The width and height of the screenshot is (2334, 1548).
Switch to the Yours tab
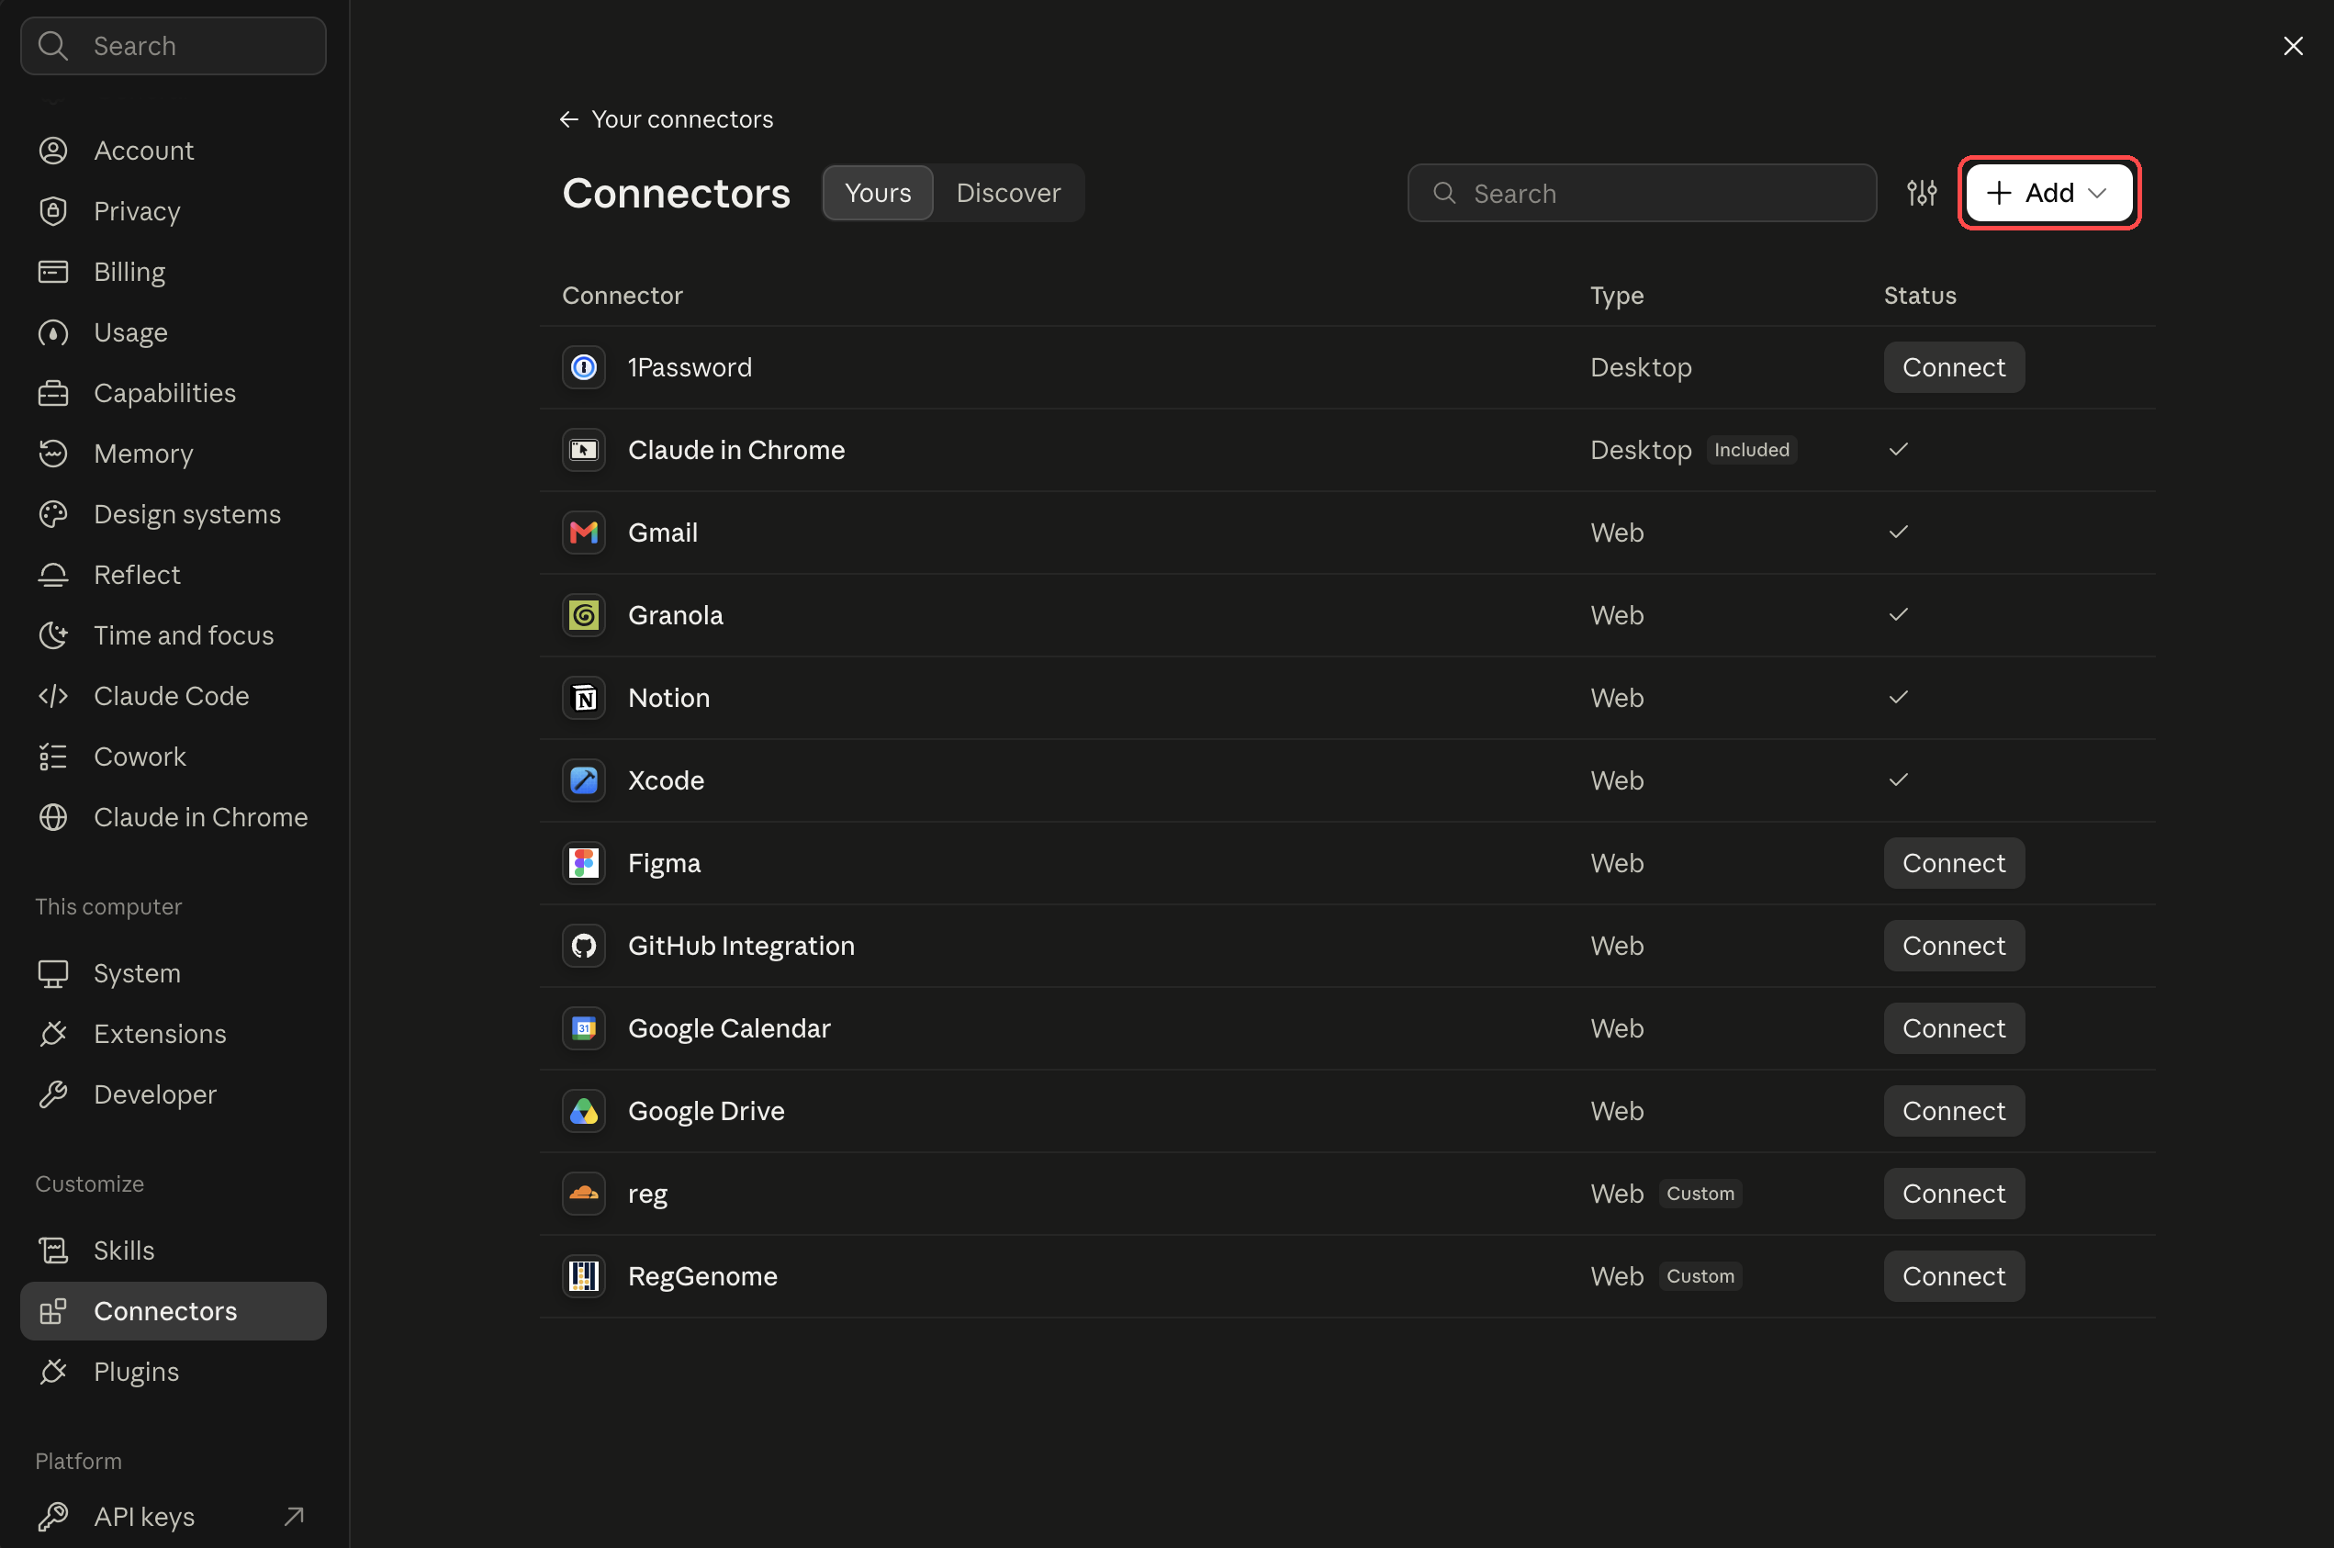[877, 193]
